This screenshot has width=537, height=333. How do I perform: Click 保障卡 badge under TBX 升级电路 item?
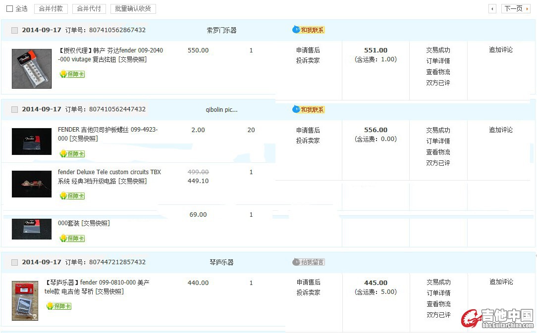pyautogui.click(x=72, y=196)
